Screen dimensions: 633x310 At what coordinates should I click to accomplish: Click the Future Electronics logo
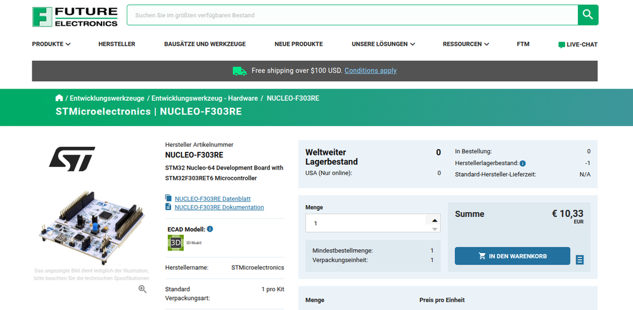point(75,17)
